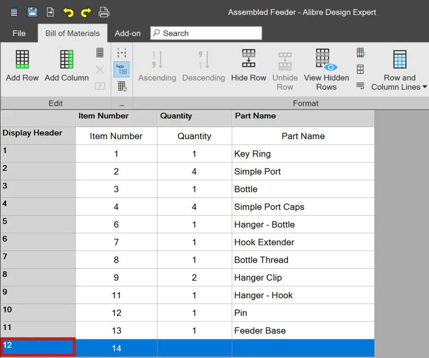Viewport: 429px width, 358px height.
Task: Click the export document icon beside Save
Action: click(x=50, y=12)
